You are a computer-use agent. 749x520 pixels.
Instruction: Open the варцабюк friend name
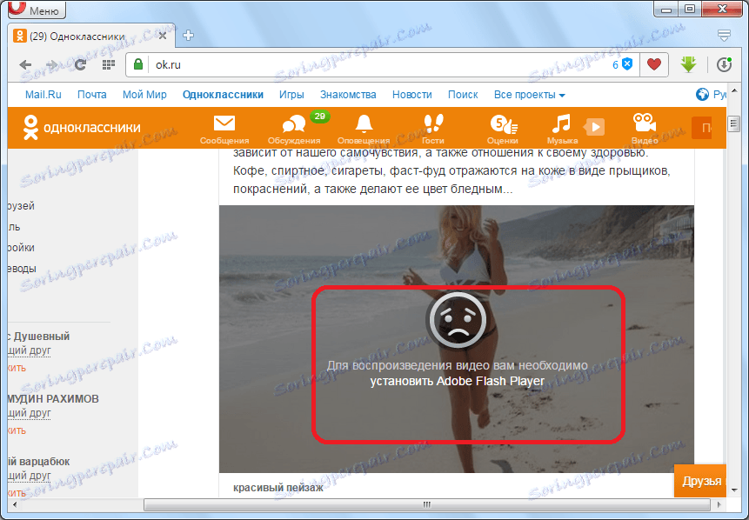tap(39, 462)
